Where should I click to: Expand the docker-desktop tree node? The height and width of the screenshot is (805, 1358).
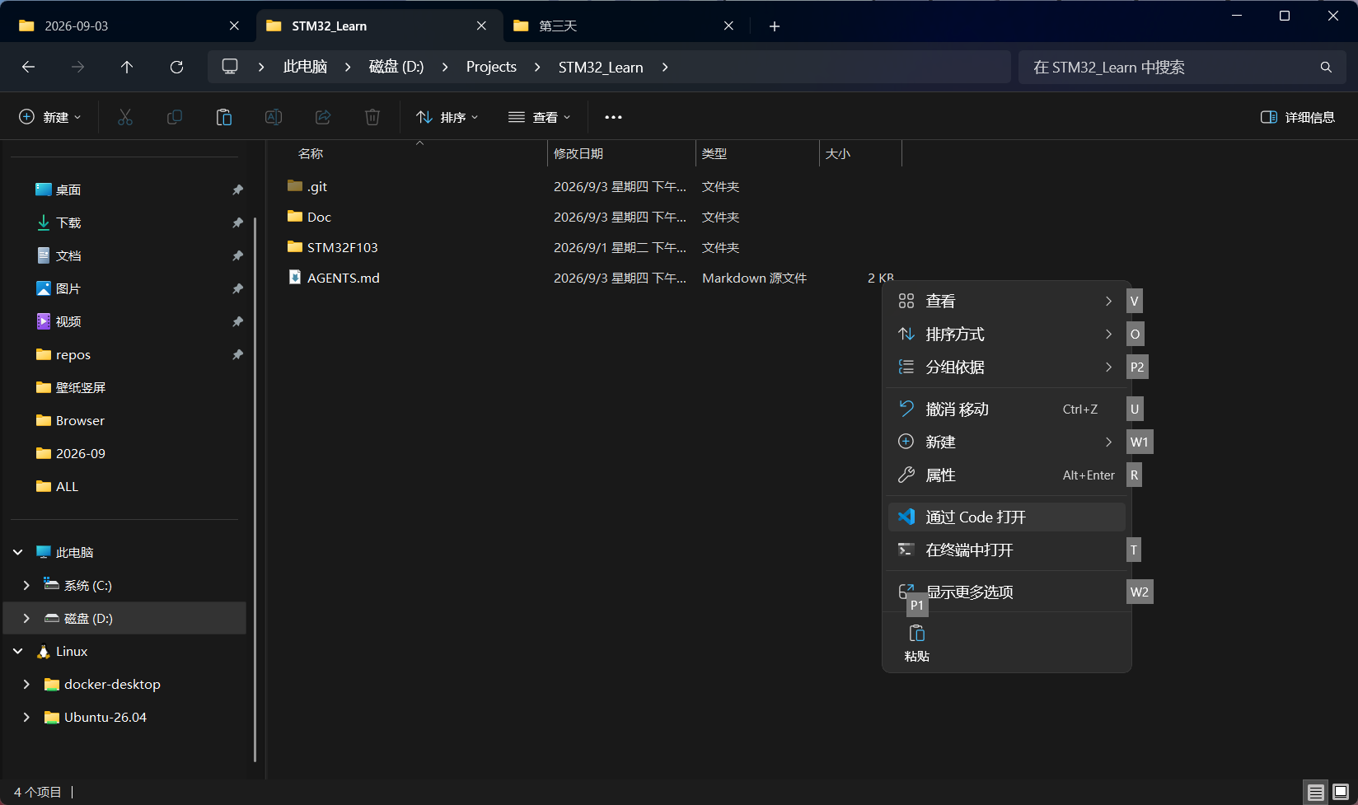pos(26,684)
